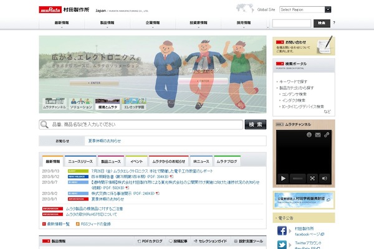Open the 電子公告 link

coord(285,218)
